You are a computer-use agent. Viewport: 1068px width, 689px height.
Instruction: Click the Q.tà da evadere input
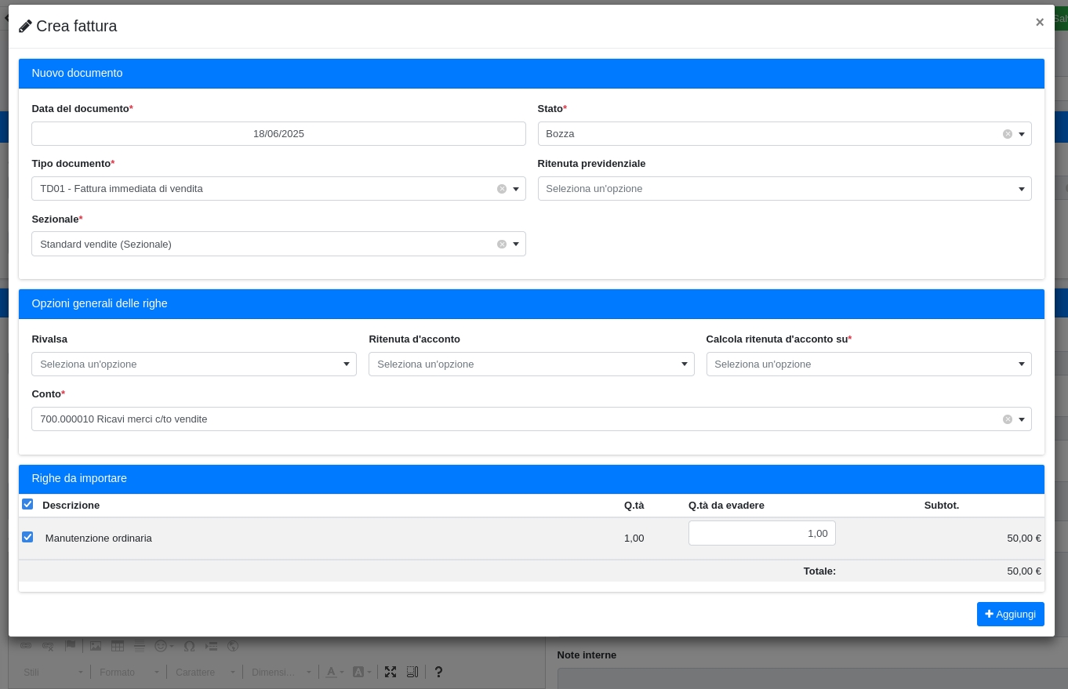point(761,533)
